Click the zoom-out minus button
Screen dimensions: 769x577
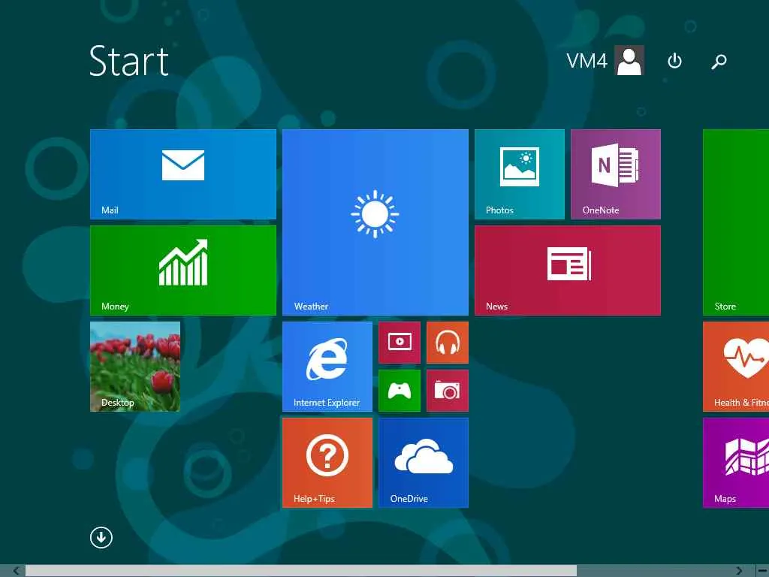coord(762,571)
